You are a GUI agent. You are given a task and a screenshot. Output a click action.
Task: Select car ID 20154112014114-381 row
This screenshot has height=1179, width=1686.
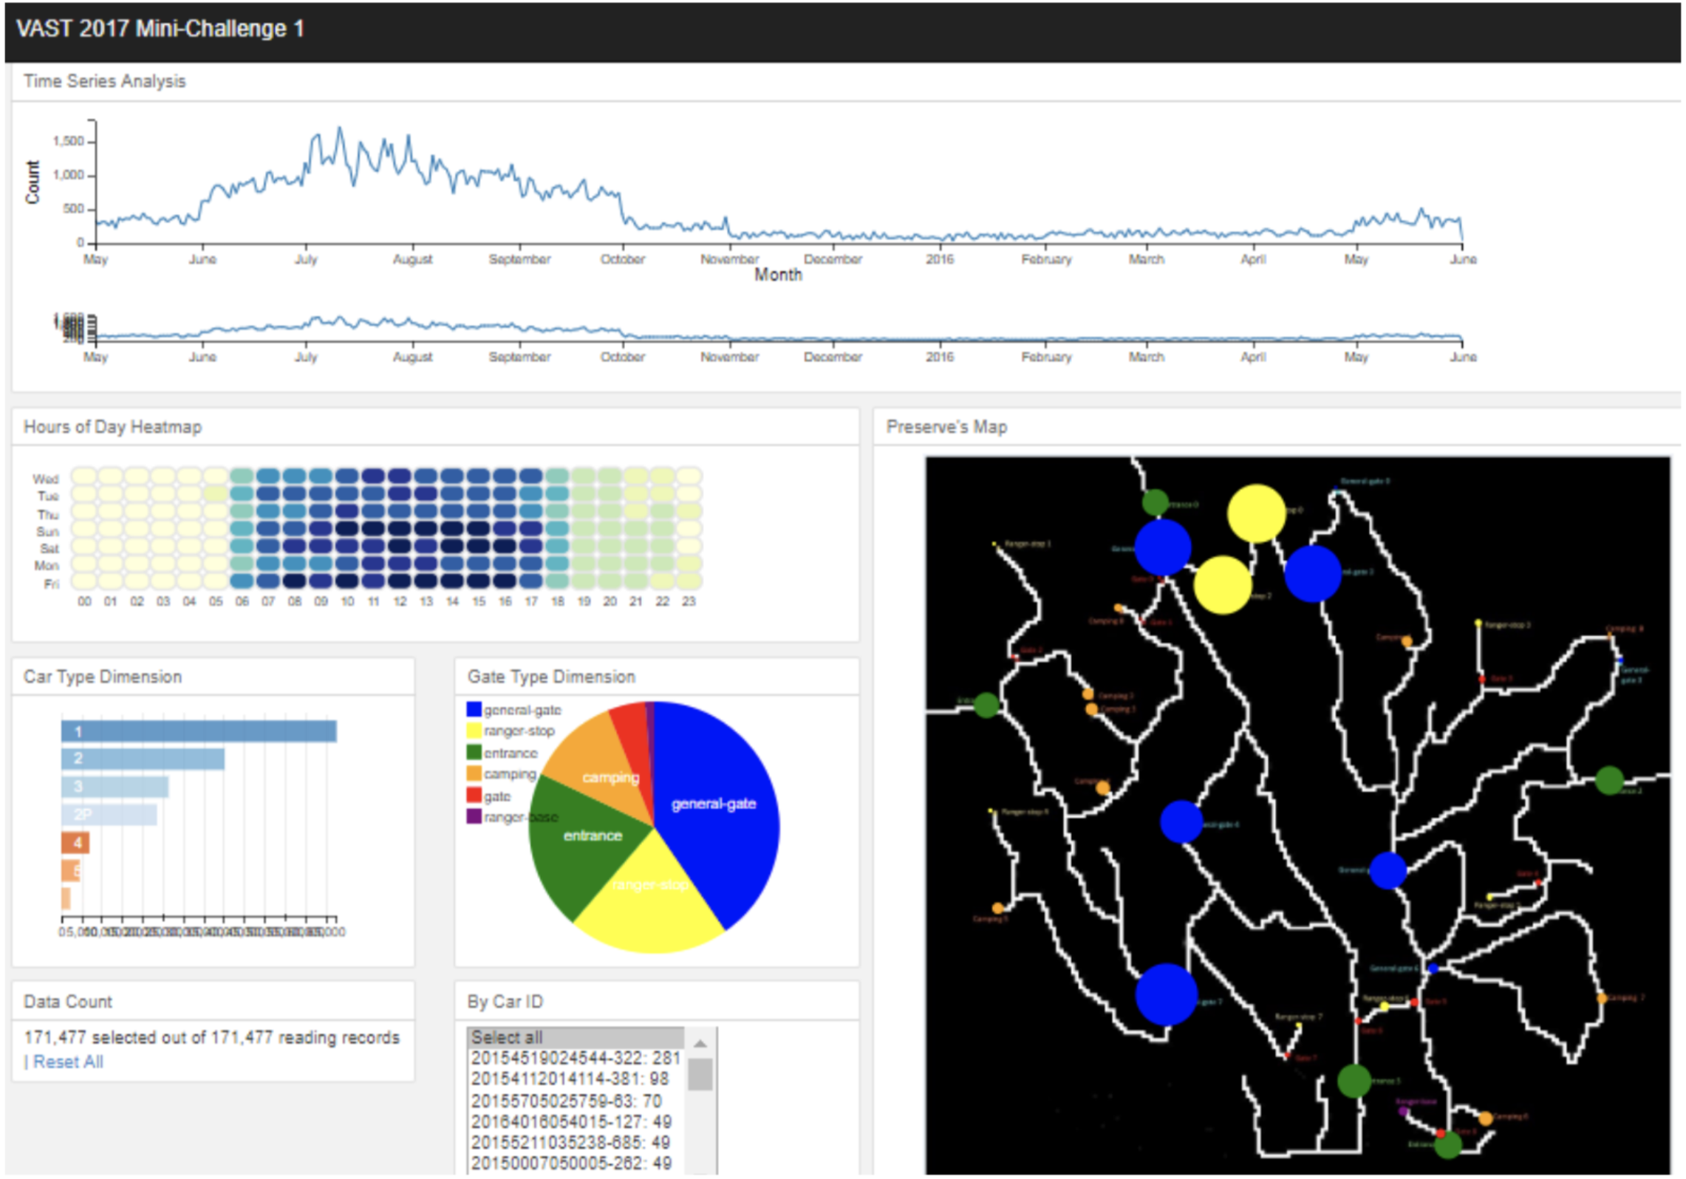(575, 1079)
